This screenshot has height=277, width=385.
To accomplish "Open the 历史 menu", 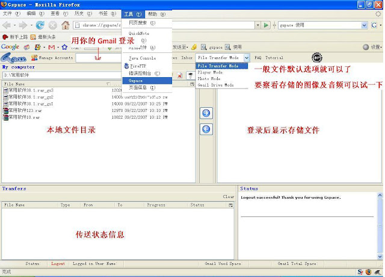I will coord(83,14).
